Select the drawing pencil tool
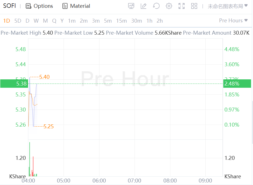This screenshot has width=253, height=185. [144, 6]
